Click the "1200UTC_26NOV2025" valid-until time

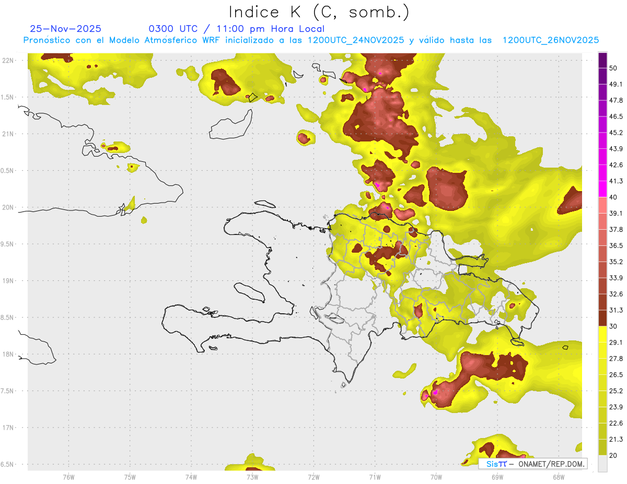(x=551, y=40)
